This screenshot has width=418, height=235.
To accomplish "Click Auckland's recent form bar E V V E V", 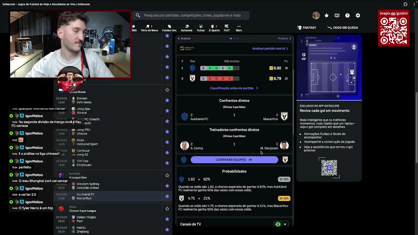I will click(219, 68).
